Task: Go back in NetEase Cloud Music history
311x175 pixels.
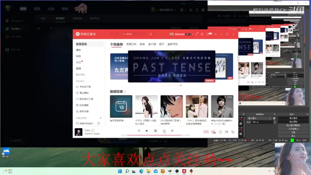Action: pyautogui.click(x=112, y=34)
